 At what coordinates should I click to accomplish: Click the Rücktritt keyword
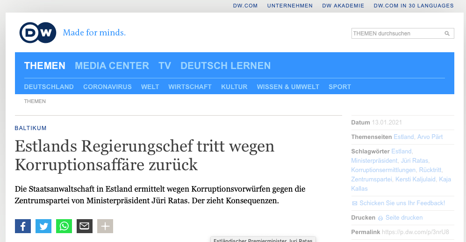coord(431,170)
